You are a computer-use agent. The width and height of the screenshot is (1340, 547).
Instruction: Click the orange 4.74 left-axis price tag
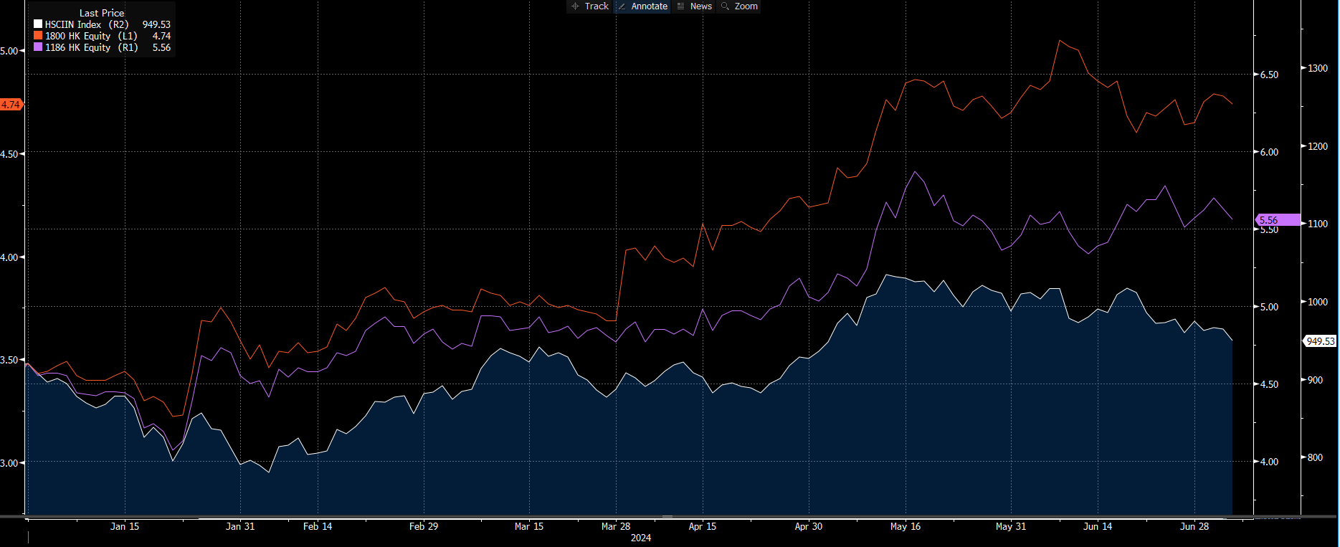(x=11, y=105)
